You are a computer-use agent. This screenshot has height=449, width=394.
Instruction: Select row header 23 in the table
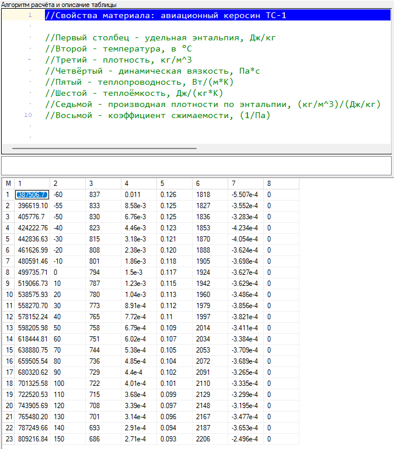pos(8,438)
